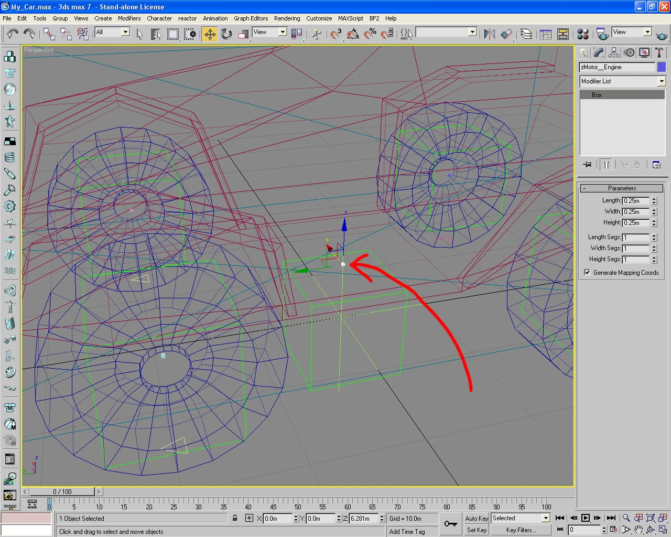Uncheck Generate Mapping Coords
Screen dimensions: 671x537
point(587,273)
